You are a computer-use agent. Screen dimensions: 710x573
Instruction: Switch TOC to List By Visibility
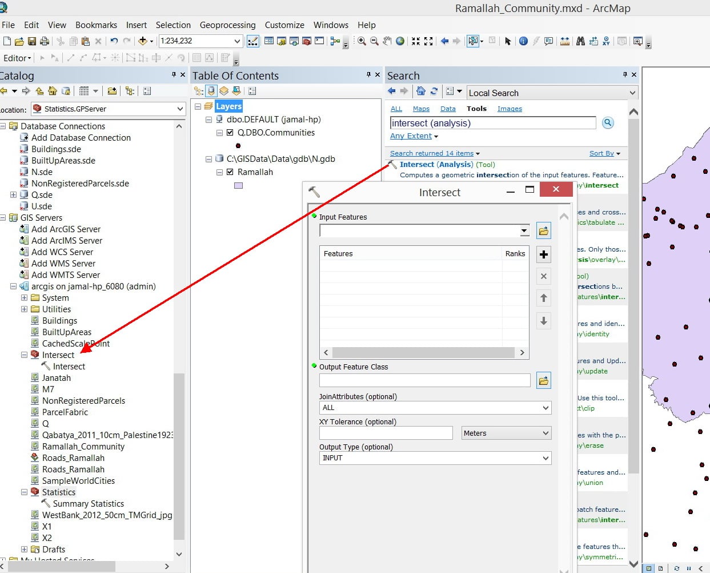224,91
